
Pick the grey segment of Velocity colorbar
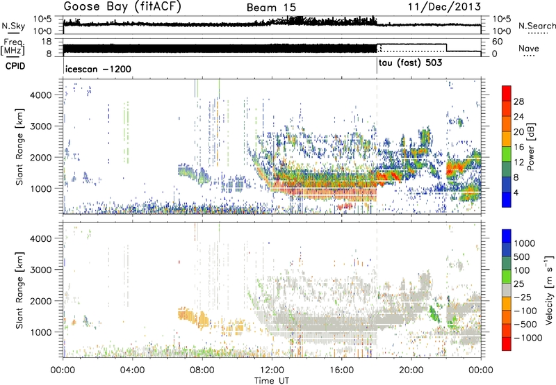[507, 290]
